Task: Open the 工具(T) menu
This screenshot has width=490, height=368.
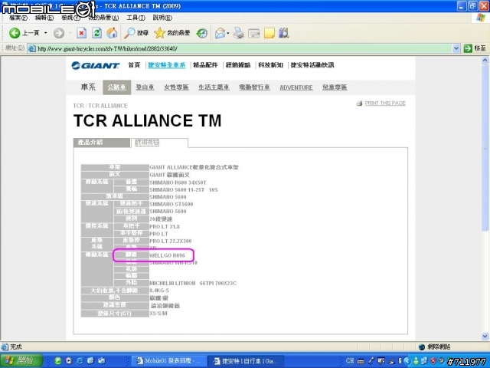Action: coord(136,18)
